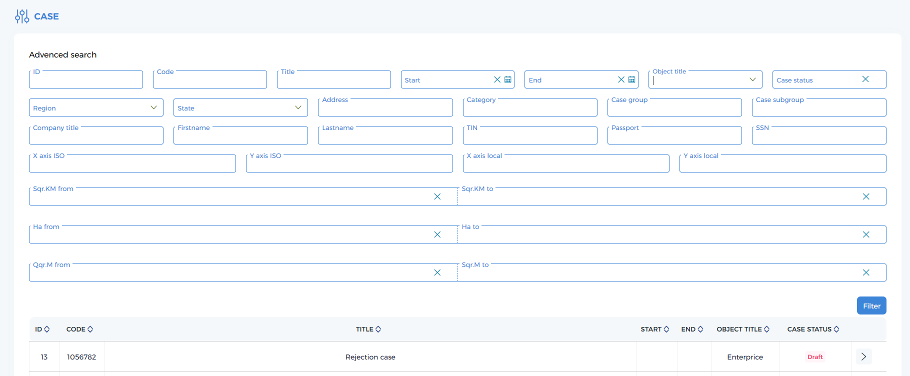Clear the End date field
Viewport: 910px width, 376px height.
(x=621, y=79)
